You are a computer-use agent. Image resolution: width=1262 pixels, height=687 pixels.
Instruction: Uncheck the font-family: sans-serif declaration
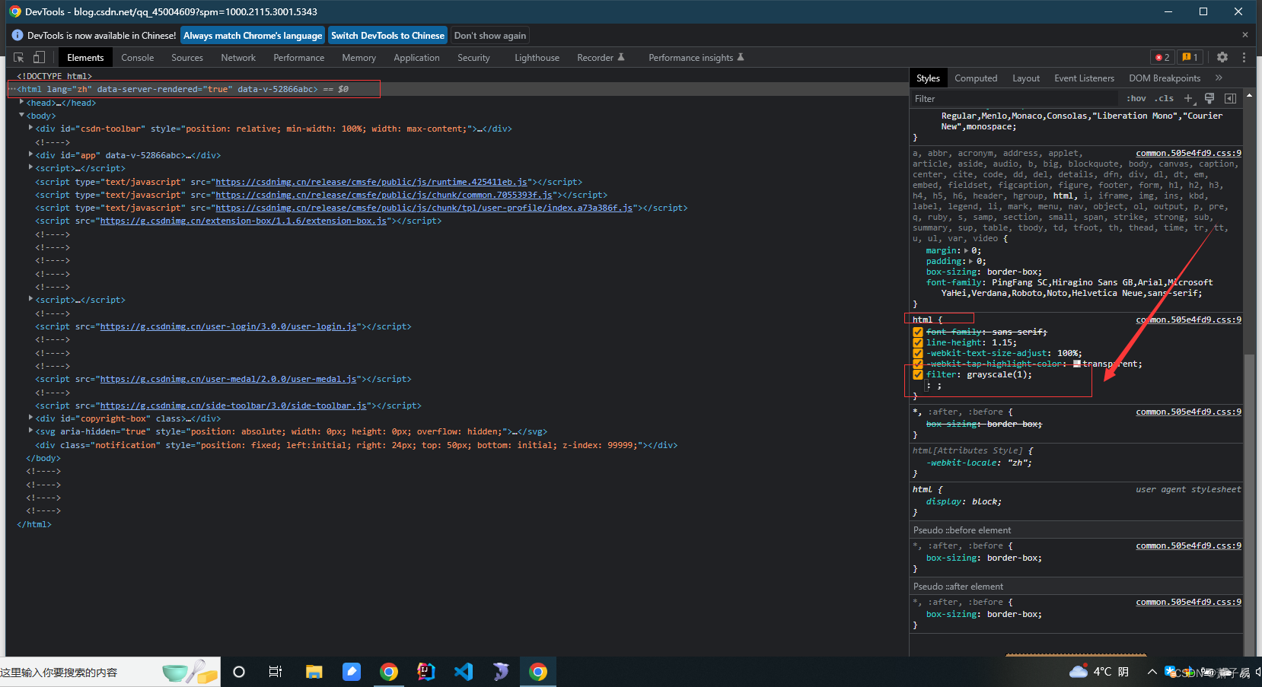point(918,332)
